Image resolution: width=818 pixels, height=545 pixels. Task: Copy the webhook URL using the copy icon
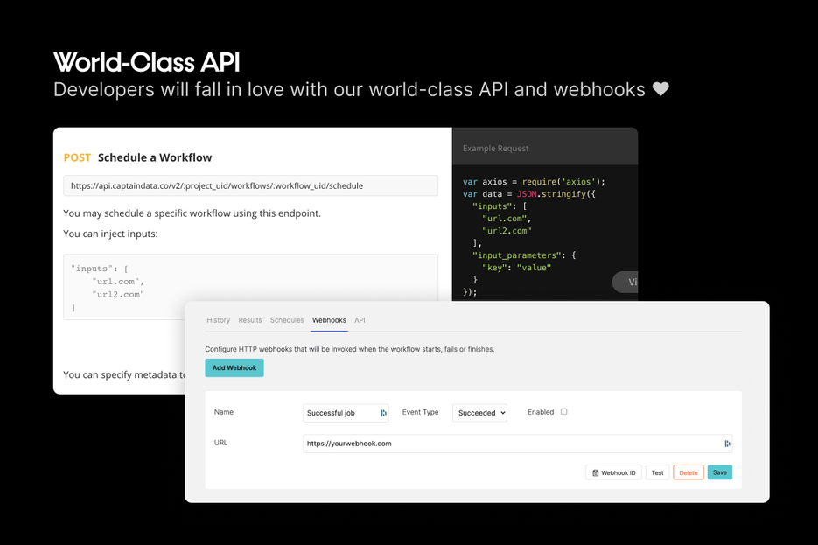pos(727,443)
